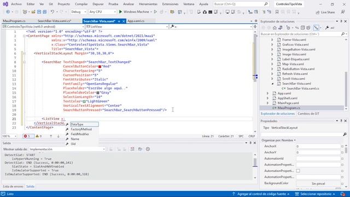Click Start Without Debugging outline play icon
Image resolution: width=350 pixels, height=197 pixels.
(155, 11)
